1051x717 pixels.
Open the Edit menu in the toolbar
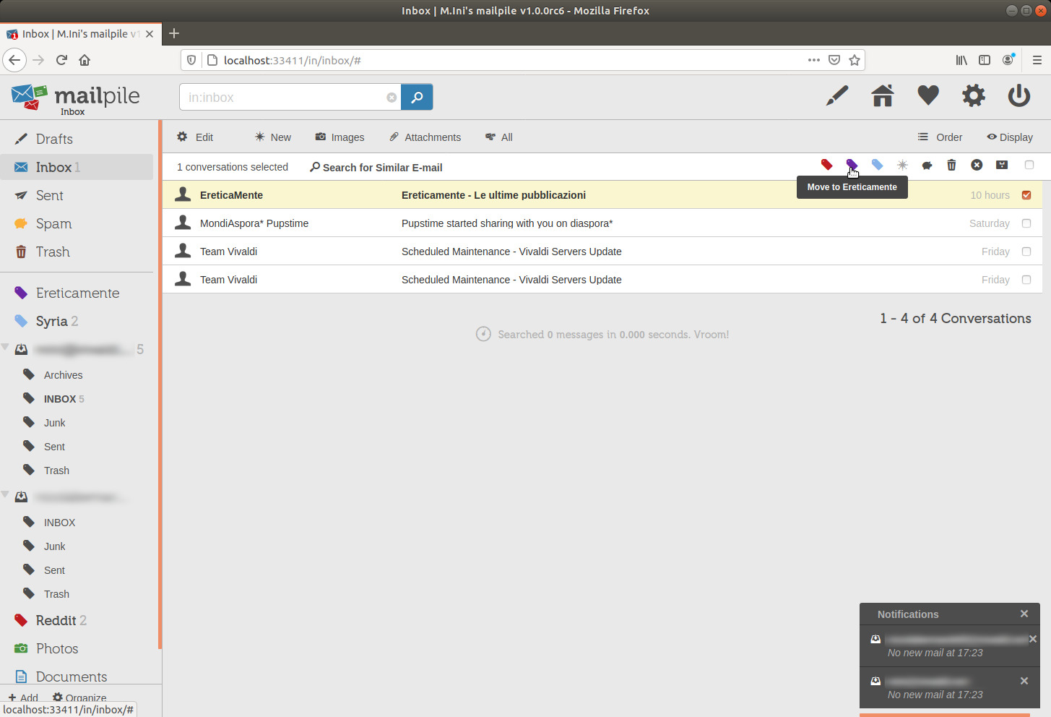195,137
